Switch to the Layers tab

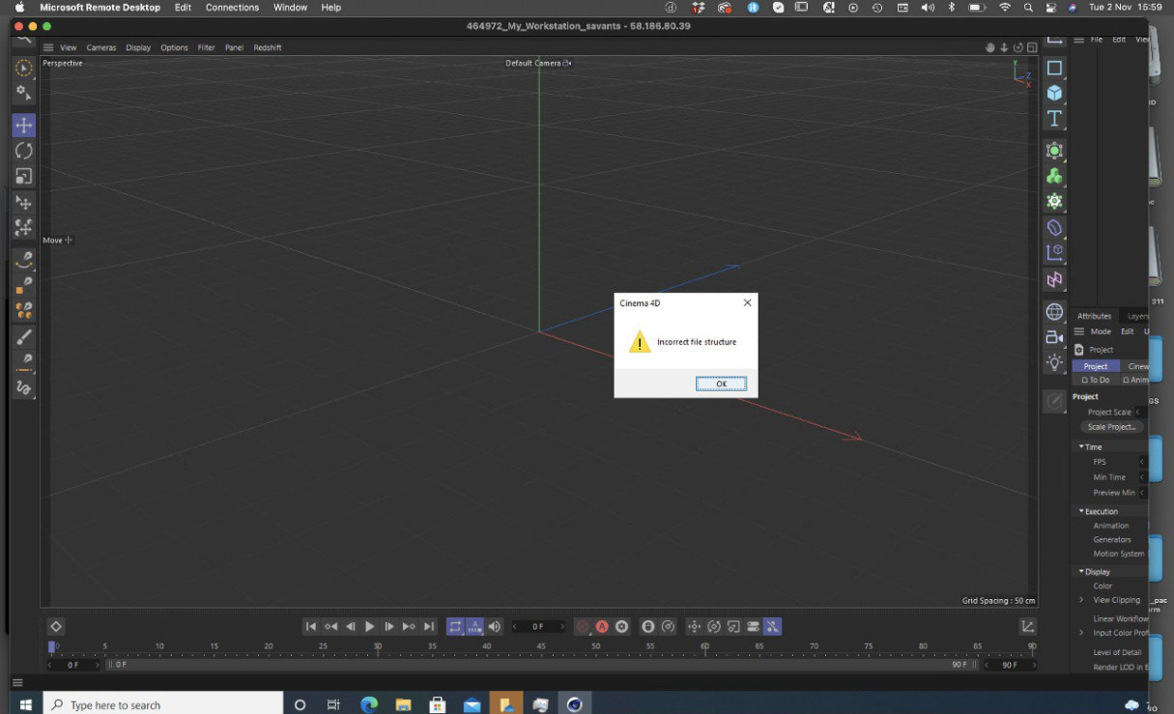pyautogui.click(x=1137, y=316)
